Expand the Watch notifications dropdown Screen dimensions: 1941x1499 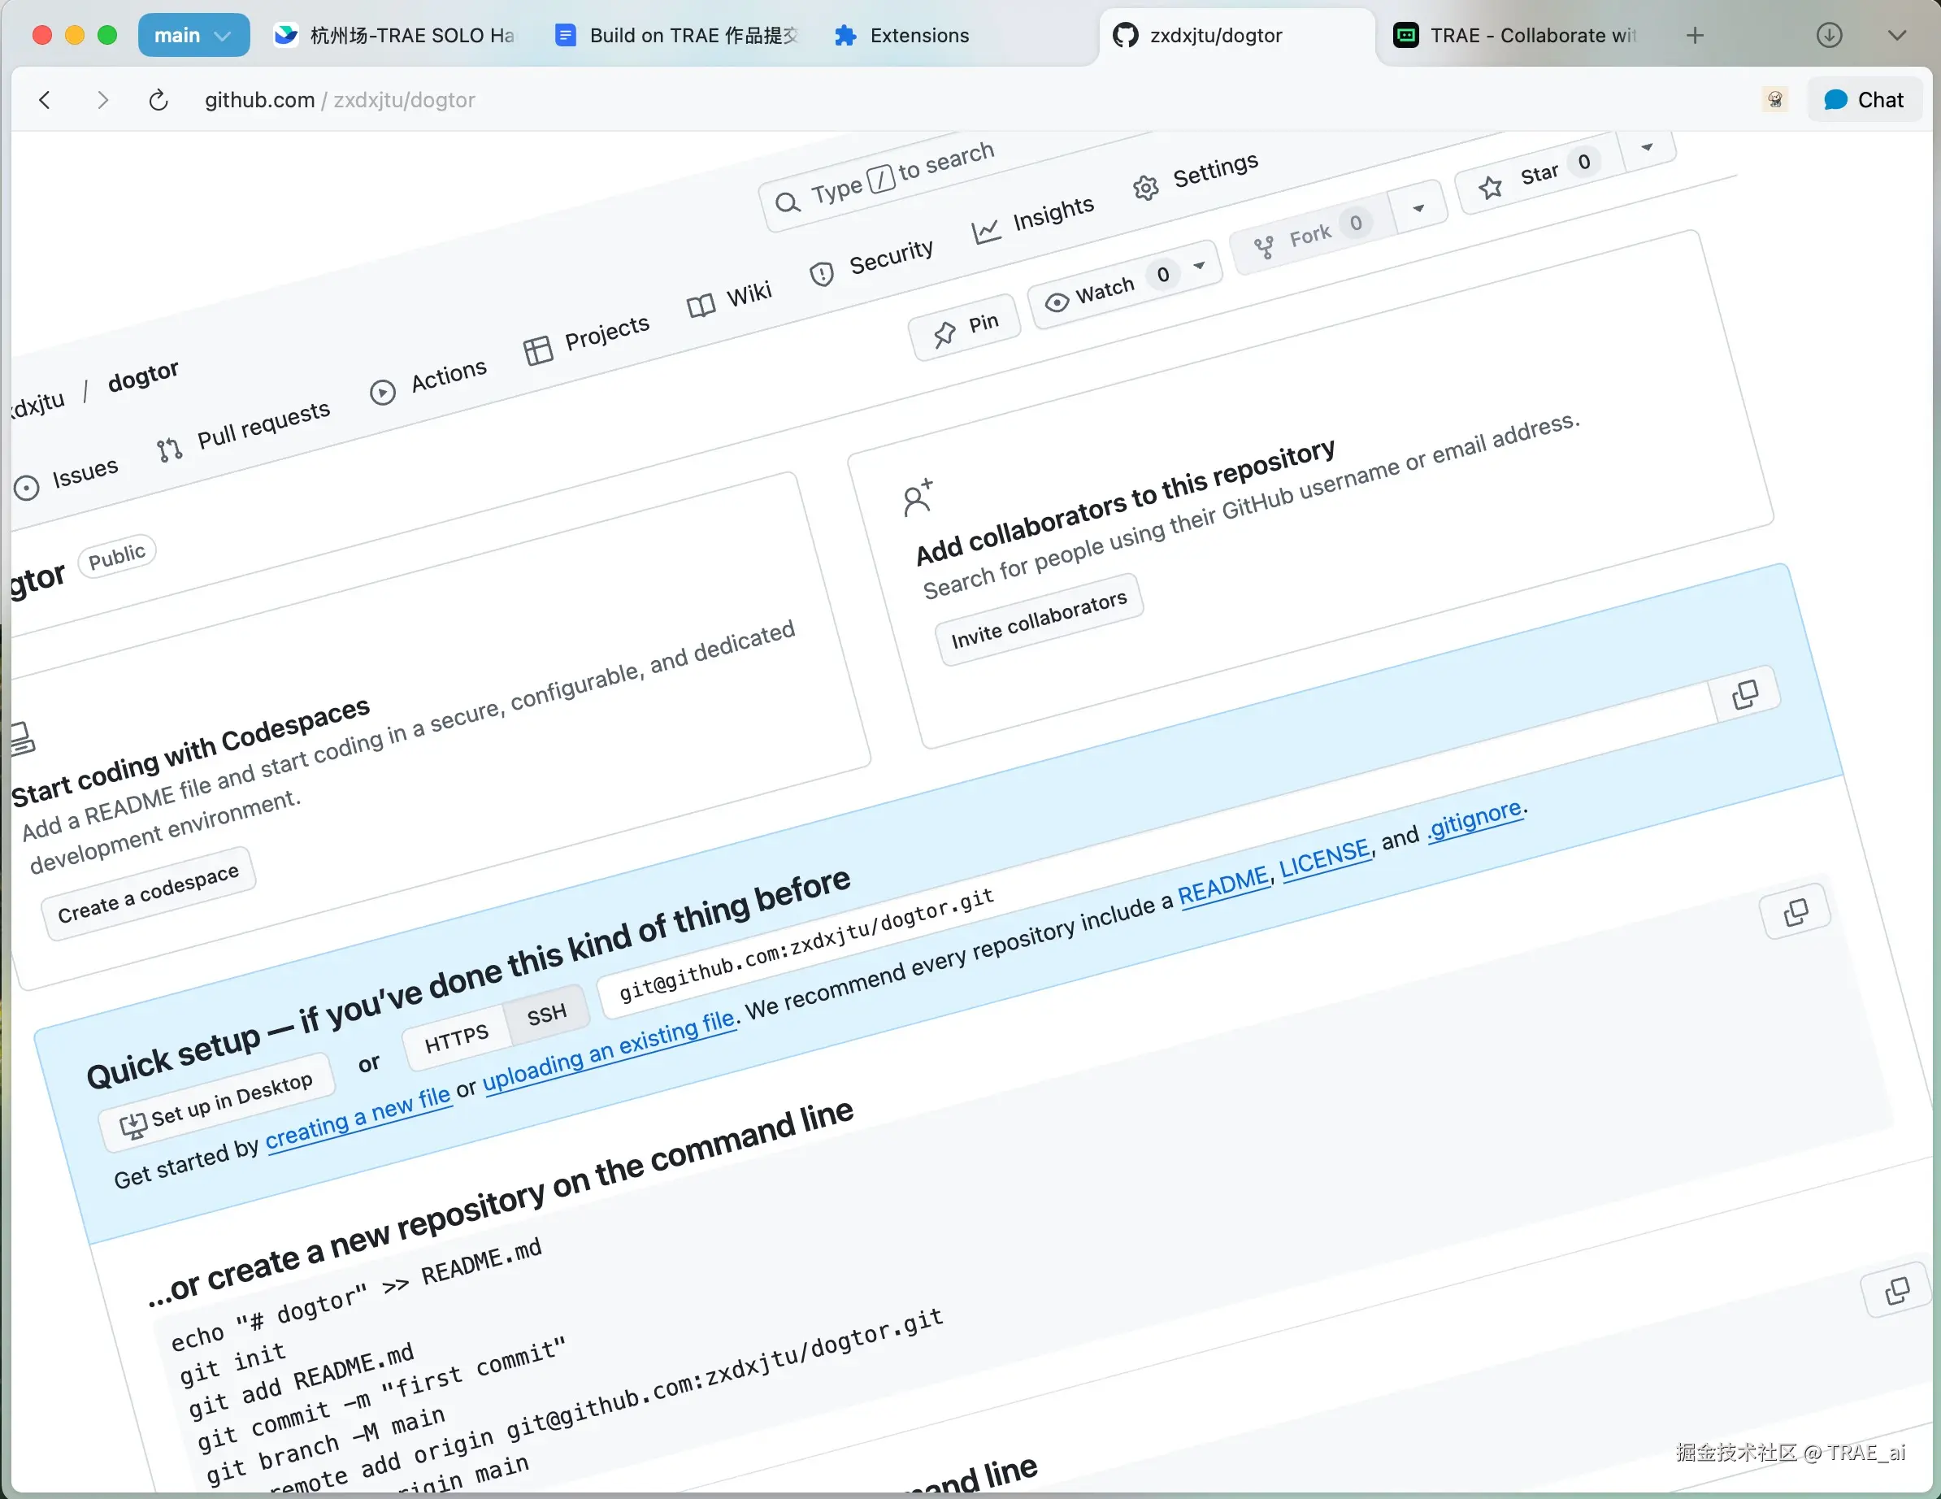pyautogui.click(x=1199, y=266)
